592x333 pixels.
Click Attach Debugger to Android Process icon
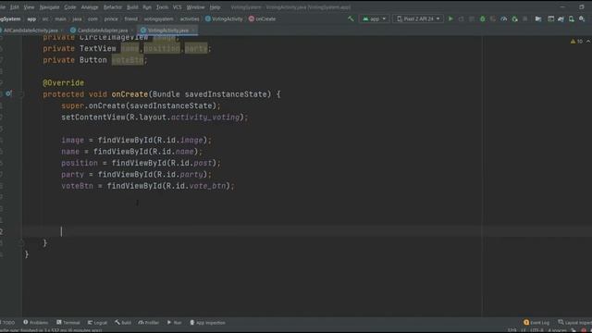point(514,18)
